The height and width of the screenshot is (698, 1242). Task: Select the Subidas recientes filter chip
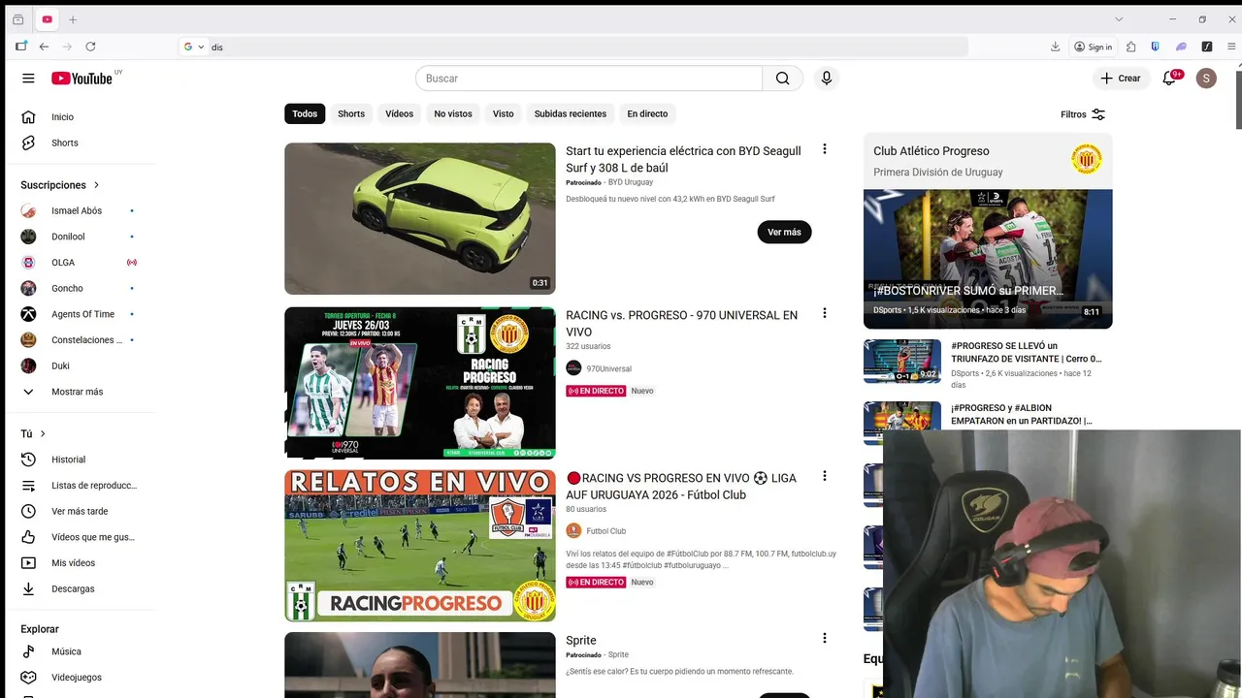click(x=571, y=114)
